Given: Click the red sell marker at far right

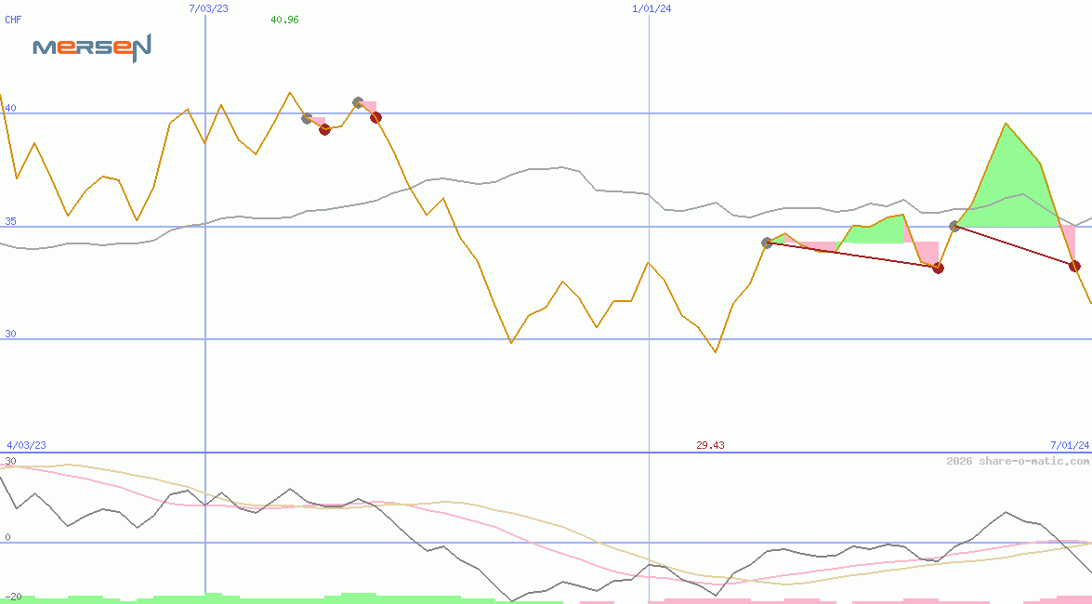Looking at the screenshot, I should [x=1074, y=266].
